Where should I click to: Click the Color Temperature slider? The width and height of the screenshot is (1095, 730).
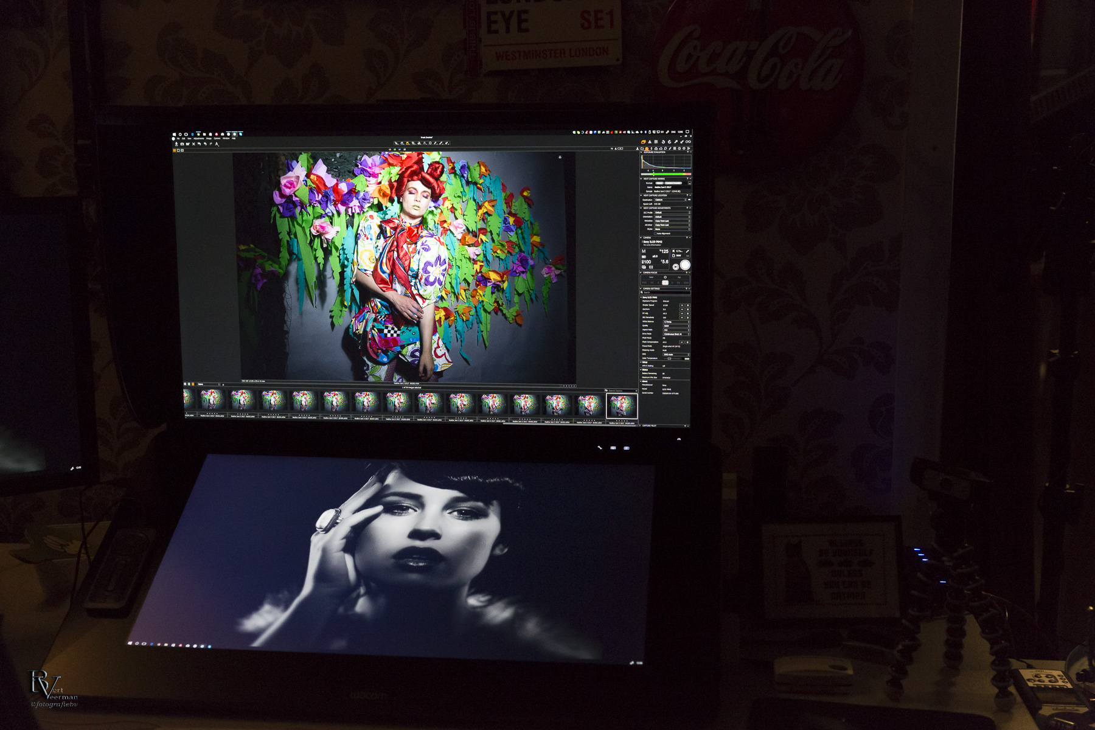669,358
